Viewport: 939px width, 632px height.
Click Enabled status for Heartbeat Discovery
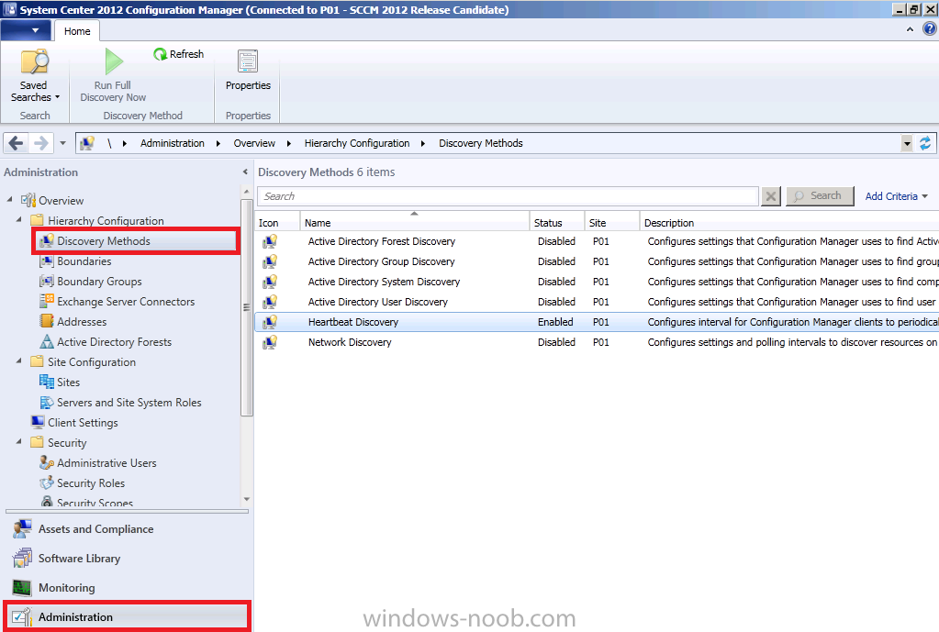555,322
